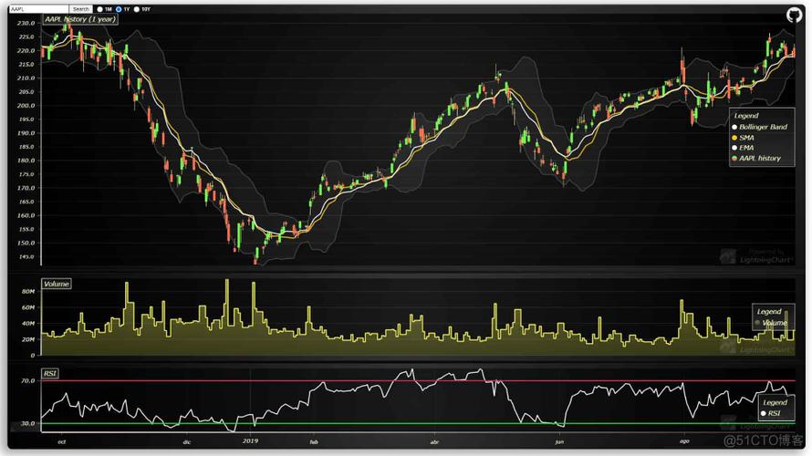Click the Volume chart title label
This screenshot has width=812, height=456.
(57, 285)
